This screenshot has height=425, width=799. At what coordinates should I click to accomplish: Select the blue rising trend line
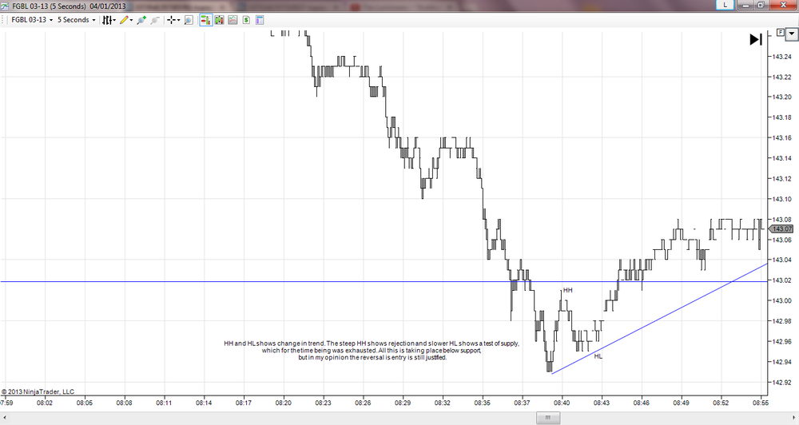point(659,319)
